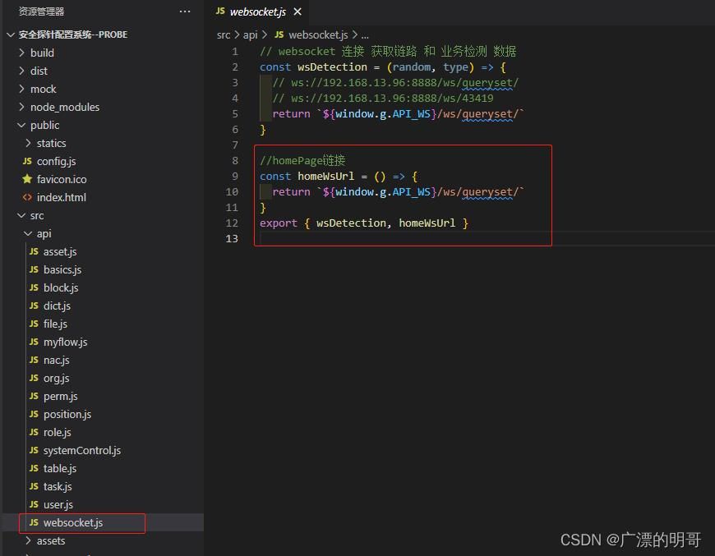
Task: Click the JS icon beside user.js
Action: click(35, 504)
